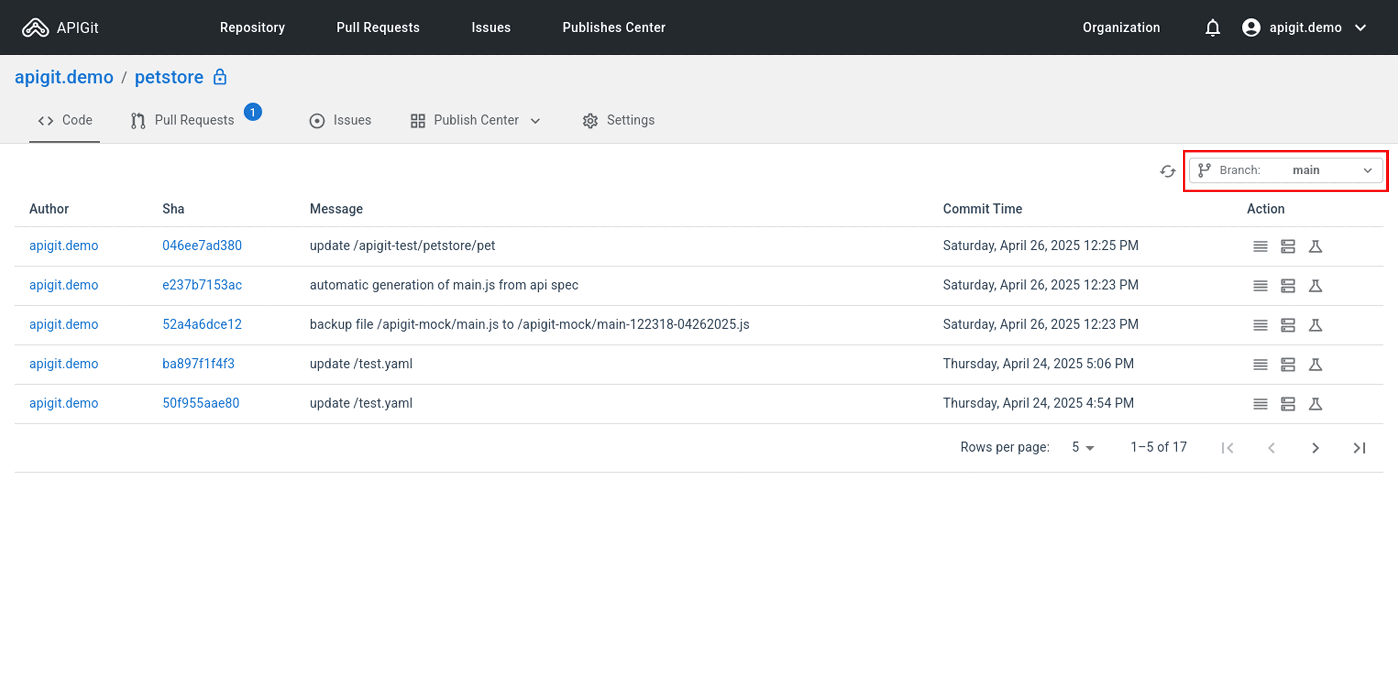Screen dimensions: 1398x677
Task: Open server icon for commit 046ee7ad380
Action: click(x=1288, y=246)
